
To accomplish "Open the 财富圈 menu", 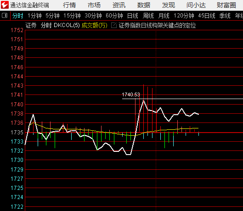I will click(x=226, y=5).
